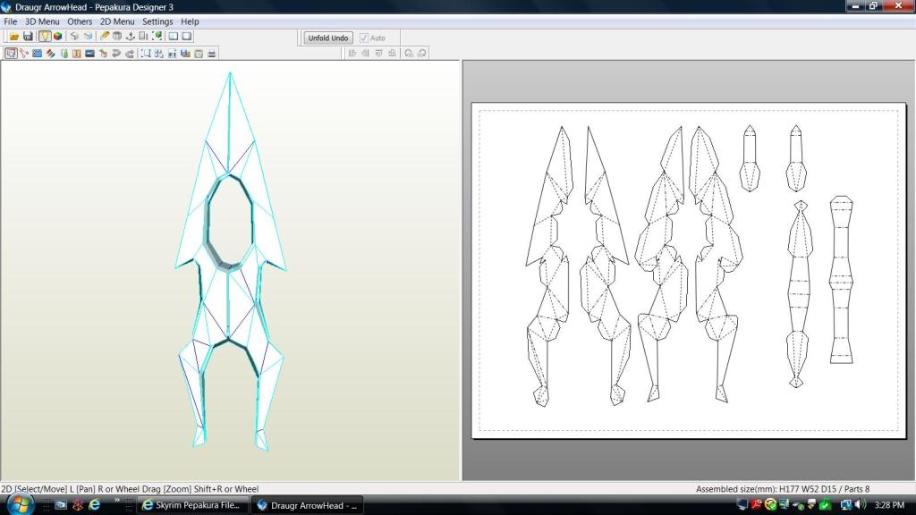Screen dimensions: 916x515
Task: Open the 2D Menu
Action: [117, 21]
